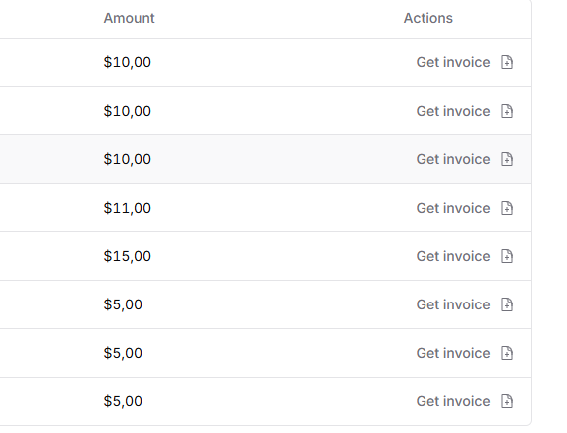Click the invoice icon in the highlighted third $10,00 row

[x=507, y=159]
